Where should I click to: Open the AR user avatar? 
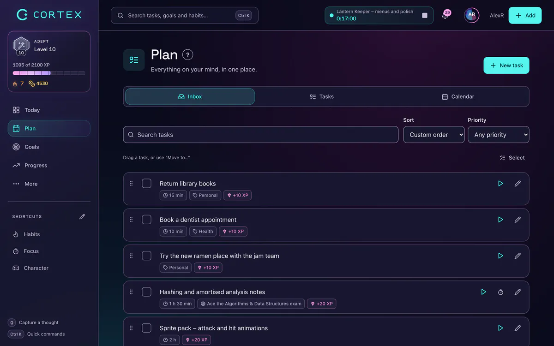[x=471, y=15]
